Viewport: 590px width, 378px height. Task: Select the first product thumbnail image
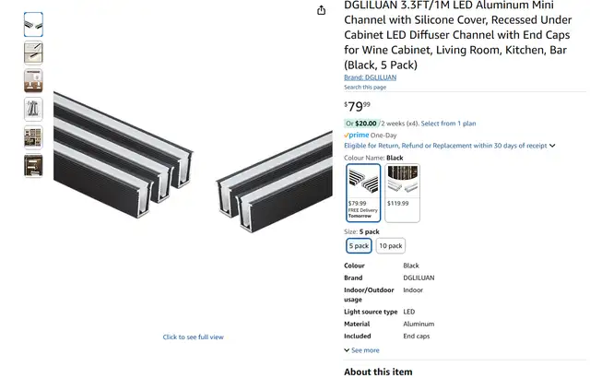(33, 25)
